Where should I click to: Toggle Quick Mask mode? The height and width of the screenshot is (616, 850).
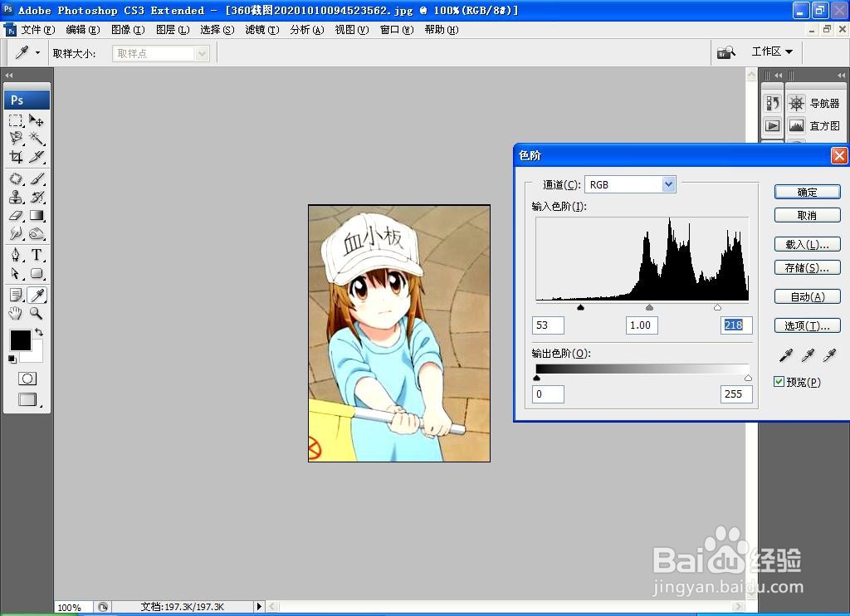click(x=27, y=379)
